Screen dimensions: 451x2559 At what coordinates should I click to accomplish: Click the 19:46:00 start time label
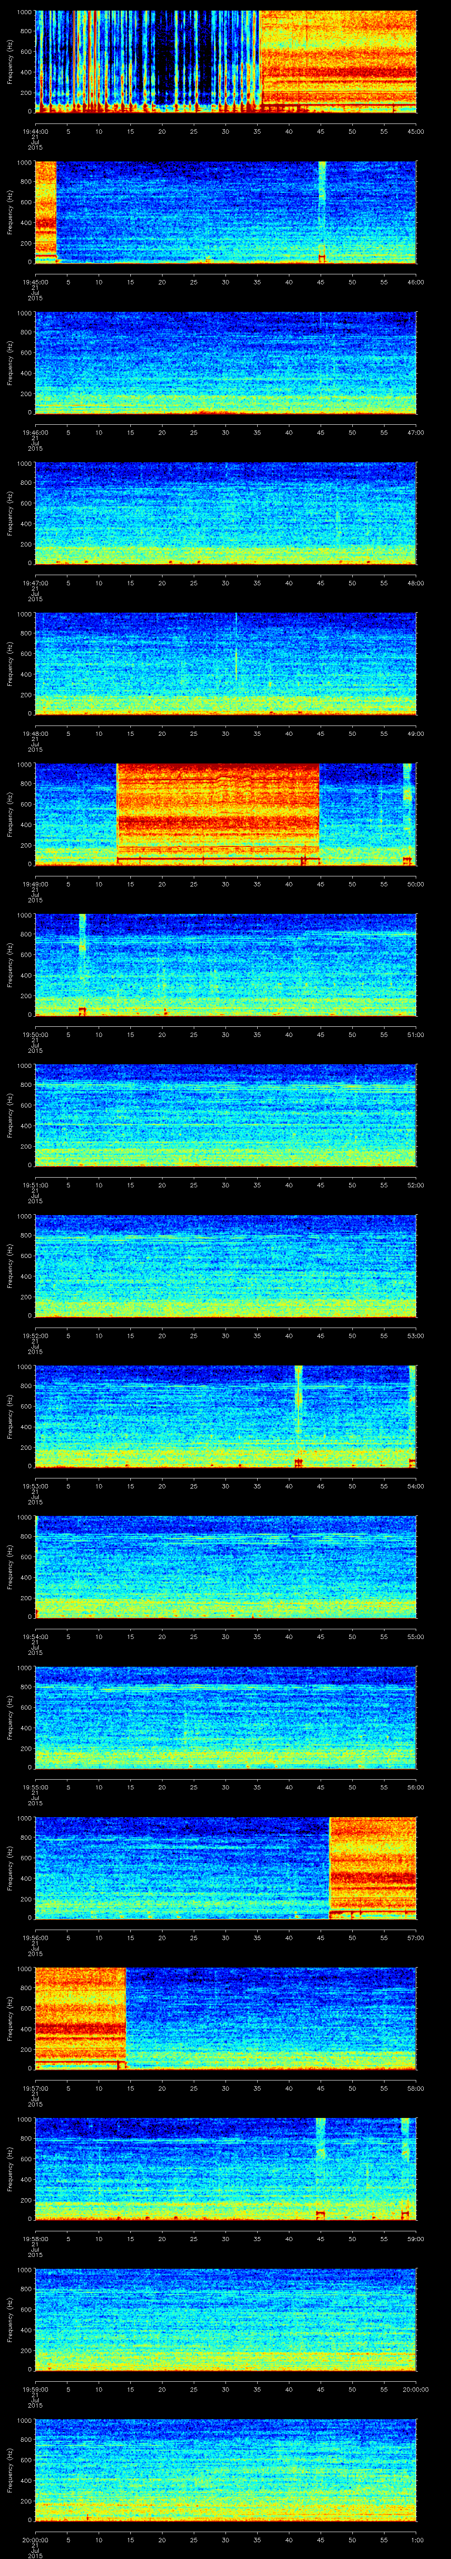35,432
